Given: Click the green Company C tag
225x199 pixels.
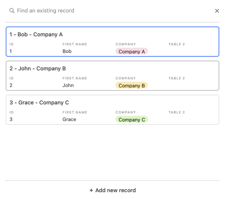Looking at the screenshot, I should tap(132, 120).
